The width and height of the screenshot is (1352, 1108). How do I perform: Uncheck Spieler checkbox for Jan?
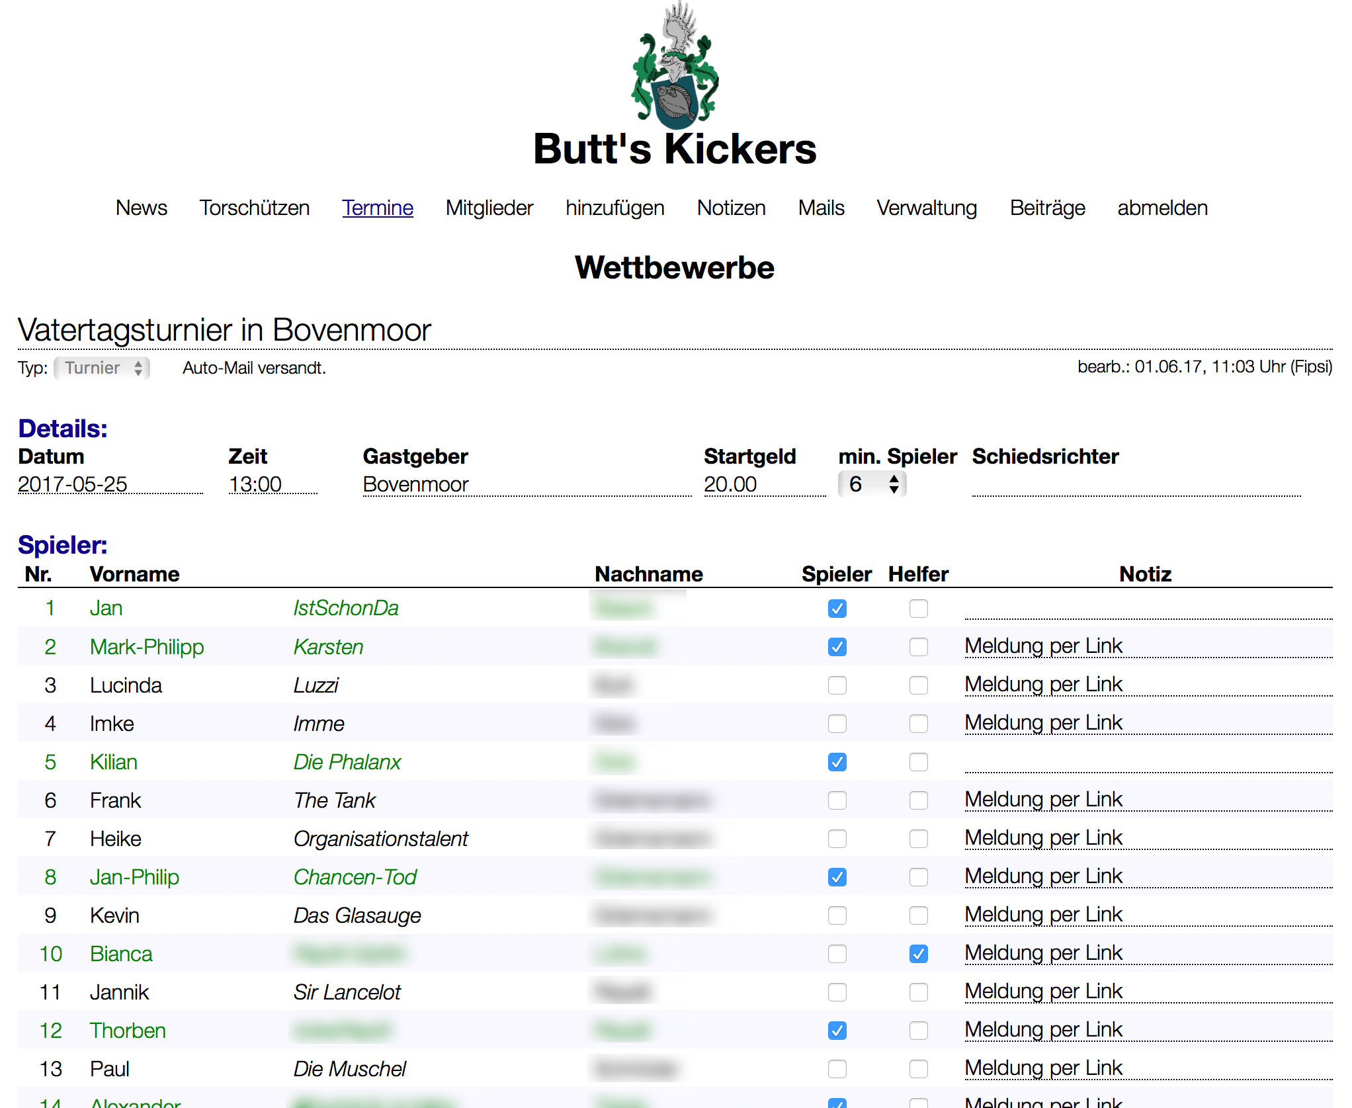click(837, 609)
